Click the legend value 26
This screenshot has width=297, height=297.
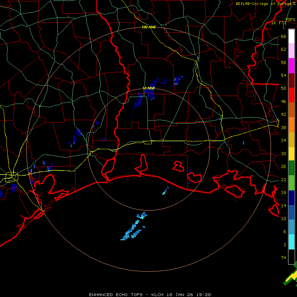283,167
